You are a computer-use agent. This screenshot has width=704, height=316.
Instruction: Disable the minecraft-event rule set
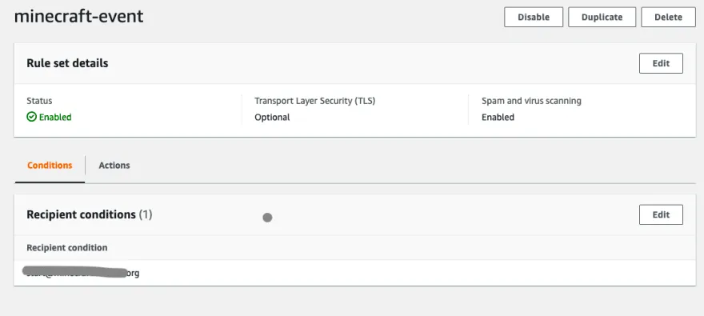pos(534,17)
